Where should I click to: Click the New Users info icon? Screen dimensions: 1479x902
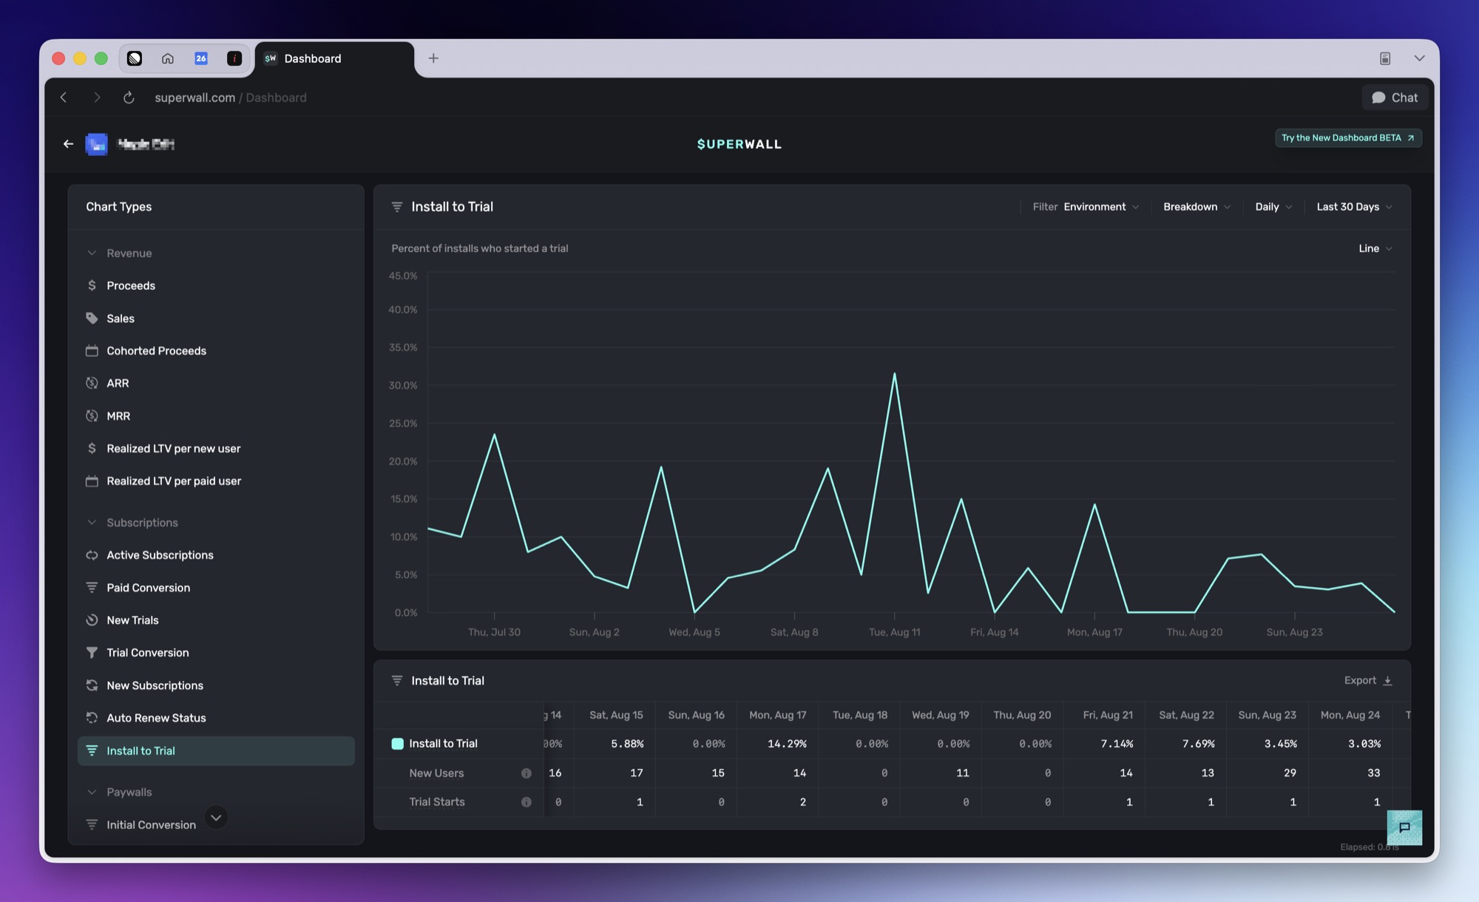click(x=526, y=773)
